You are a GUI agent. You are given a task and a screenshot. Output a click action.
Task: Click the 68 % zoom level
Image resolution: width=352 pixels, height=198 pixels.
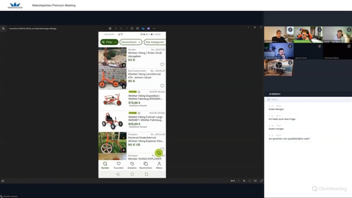232,181
